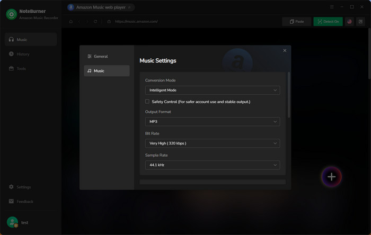The width and height of the screenshot is (371, 235).
Task: Open Settings from the sidebar
Action: pos(31,187)
